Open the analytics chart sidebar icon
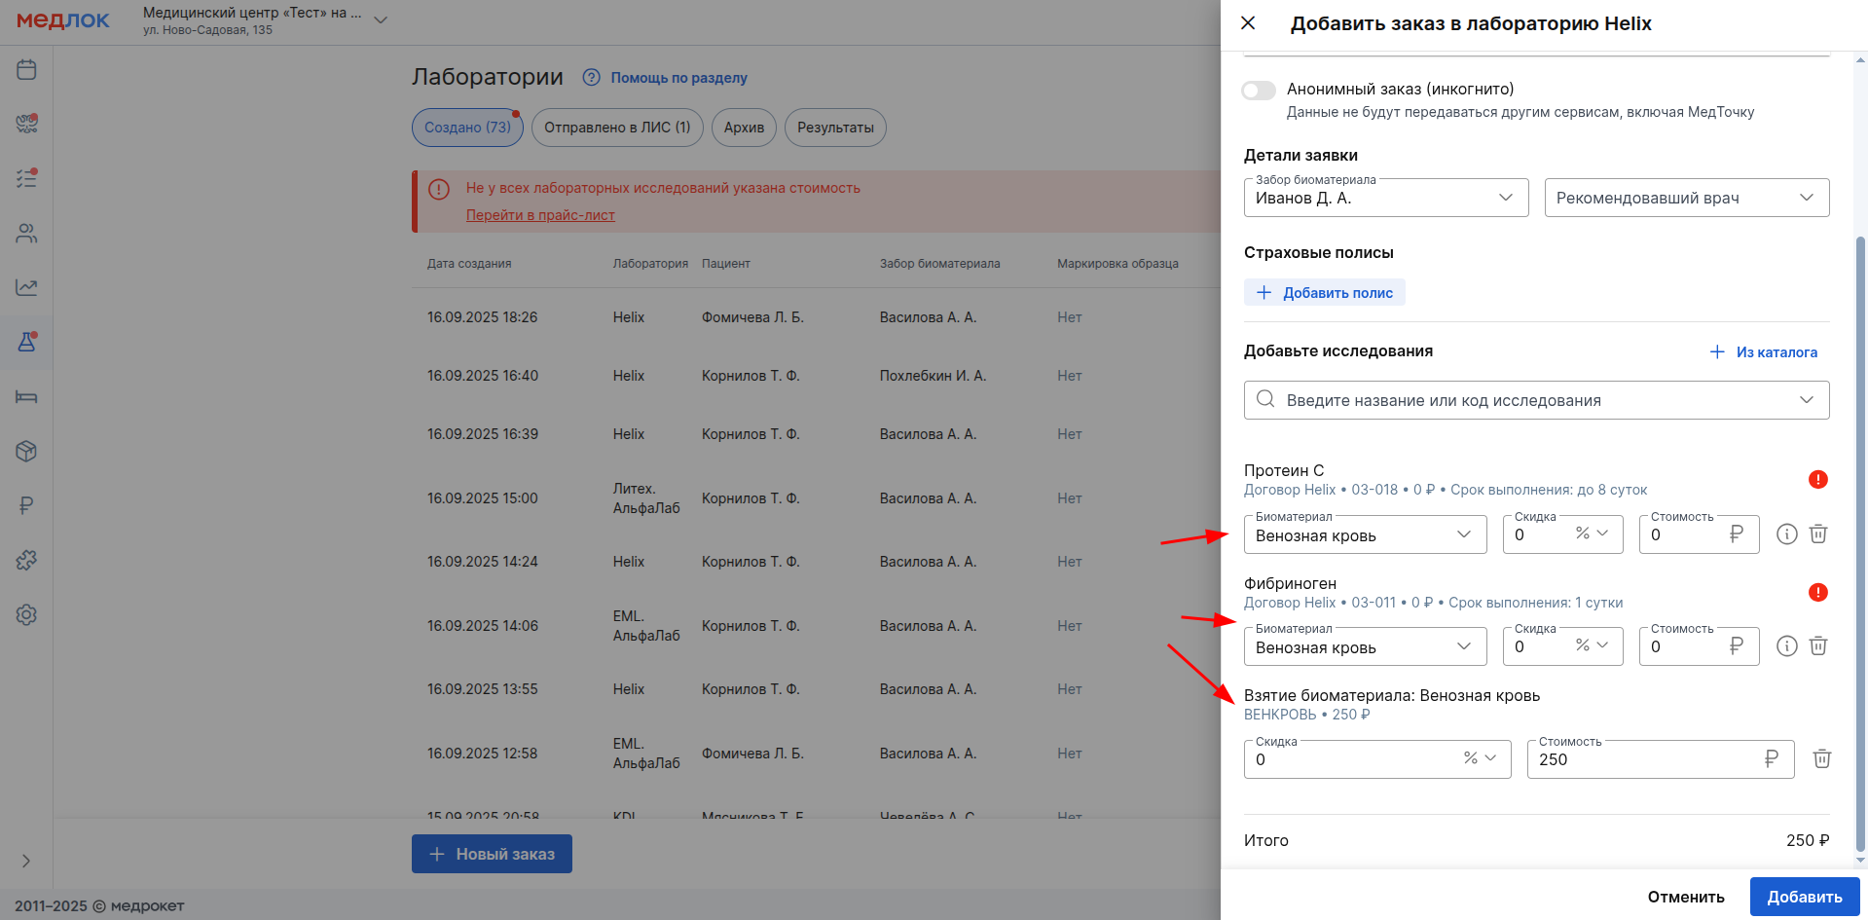The height and width of the screenshot is (920, 1868). 26,287
